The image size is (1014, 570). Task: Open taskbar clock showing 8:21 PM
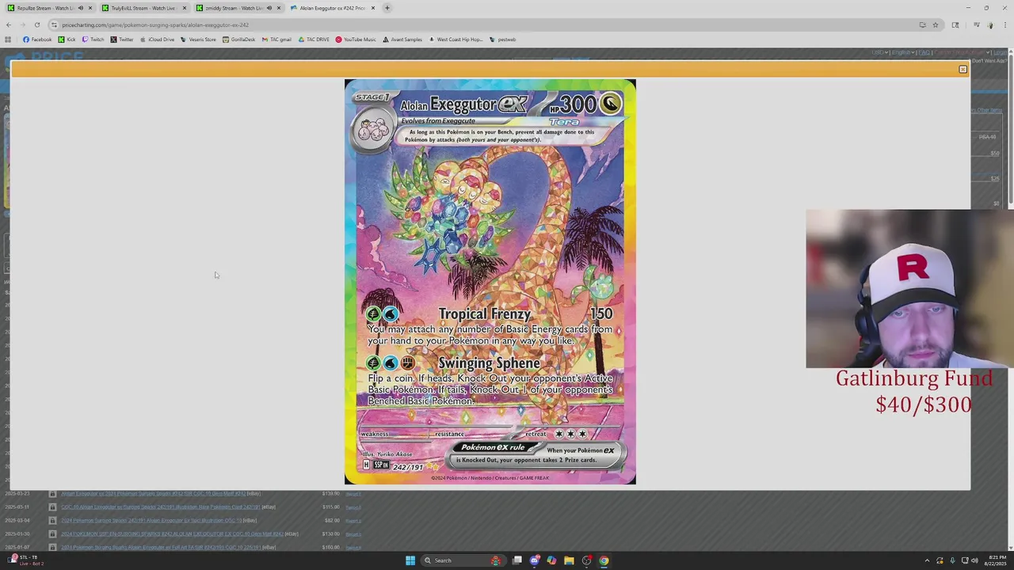click(994, 560)
